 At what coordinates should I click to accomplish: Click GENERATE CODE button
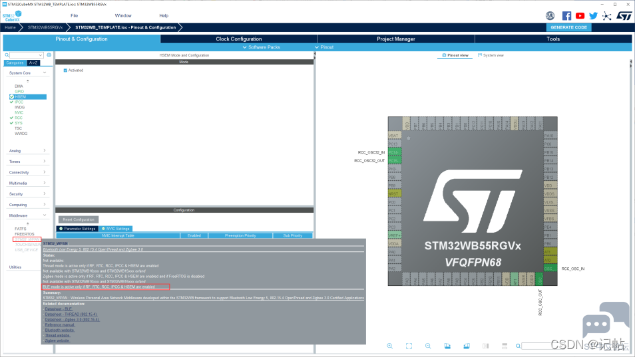pos(568,27)
